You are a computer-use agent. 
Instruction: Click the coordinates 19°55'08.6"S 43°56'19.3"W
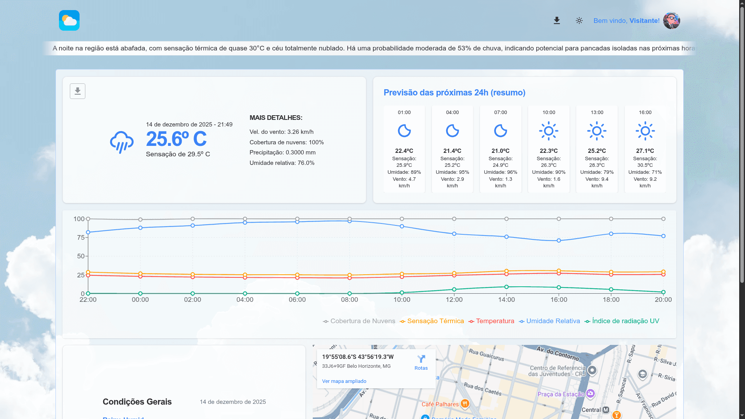(x=357, y=357)
